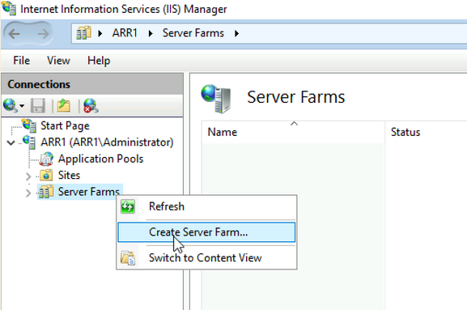The height and width of the screenshot is (310, 467).
Task: Collapse the ARR1 server tree node
Action: pos(11,143)
